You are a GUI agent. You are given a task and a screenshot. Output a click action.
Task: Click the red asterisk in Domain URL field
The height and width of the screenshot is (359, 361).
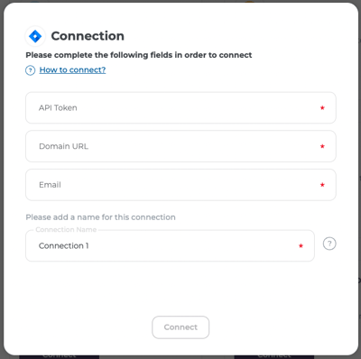tap(322, 146)
